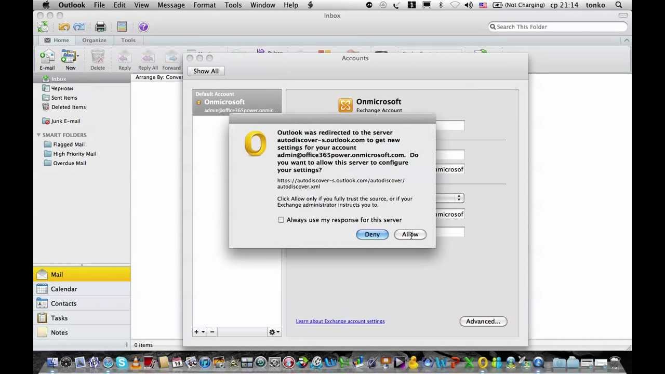665x374 pixels.
Task: Click the Arrange By header in message list
Action: (159, 77)
